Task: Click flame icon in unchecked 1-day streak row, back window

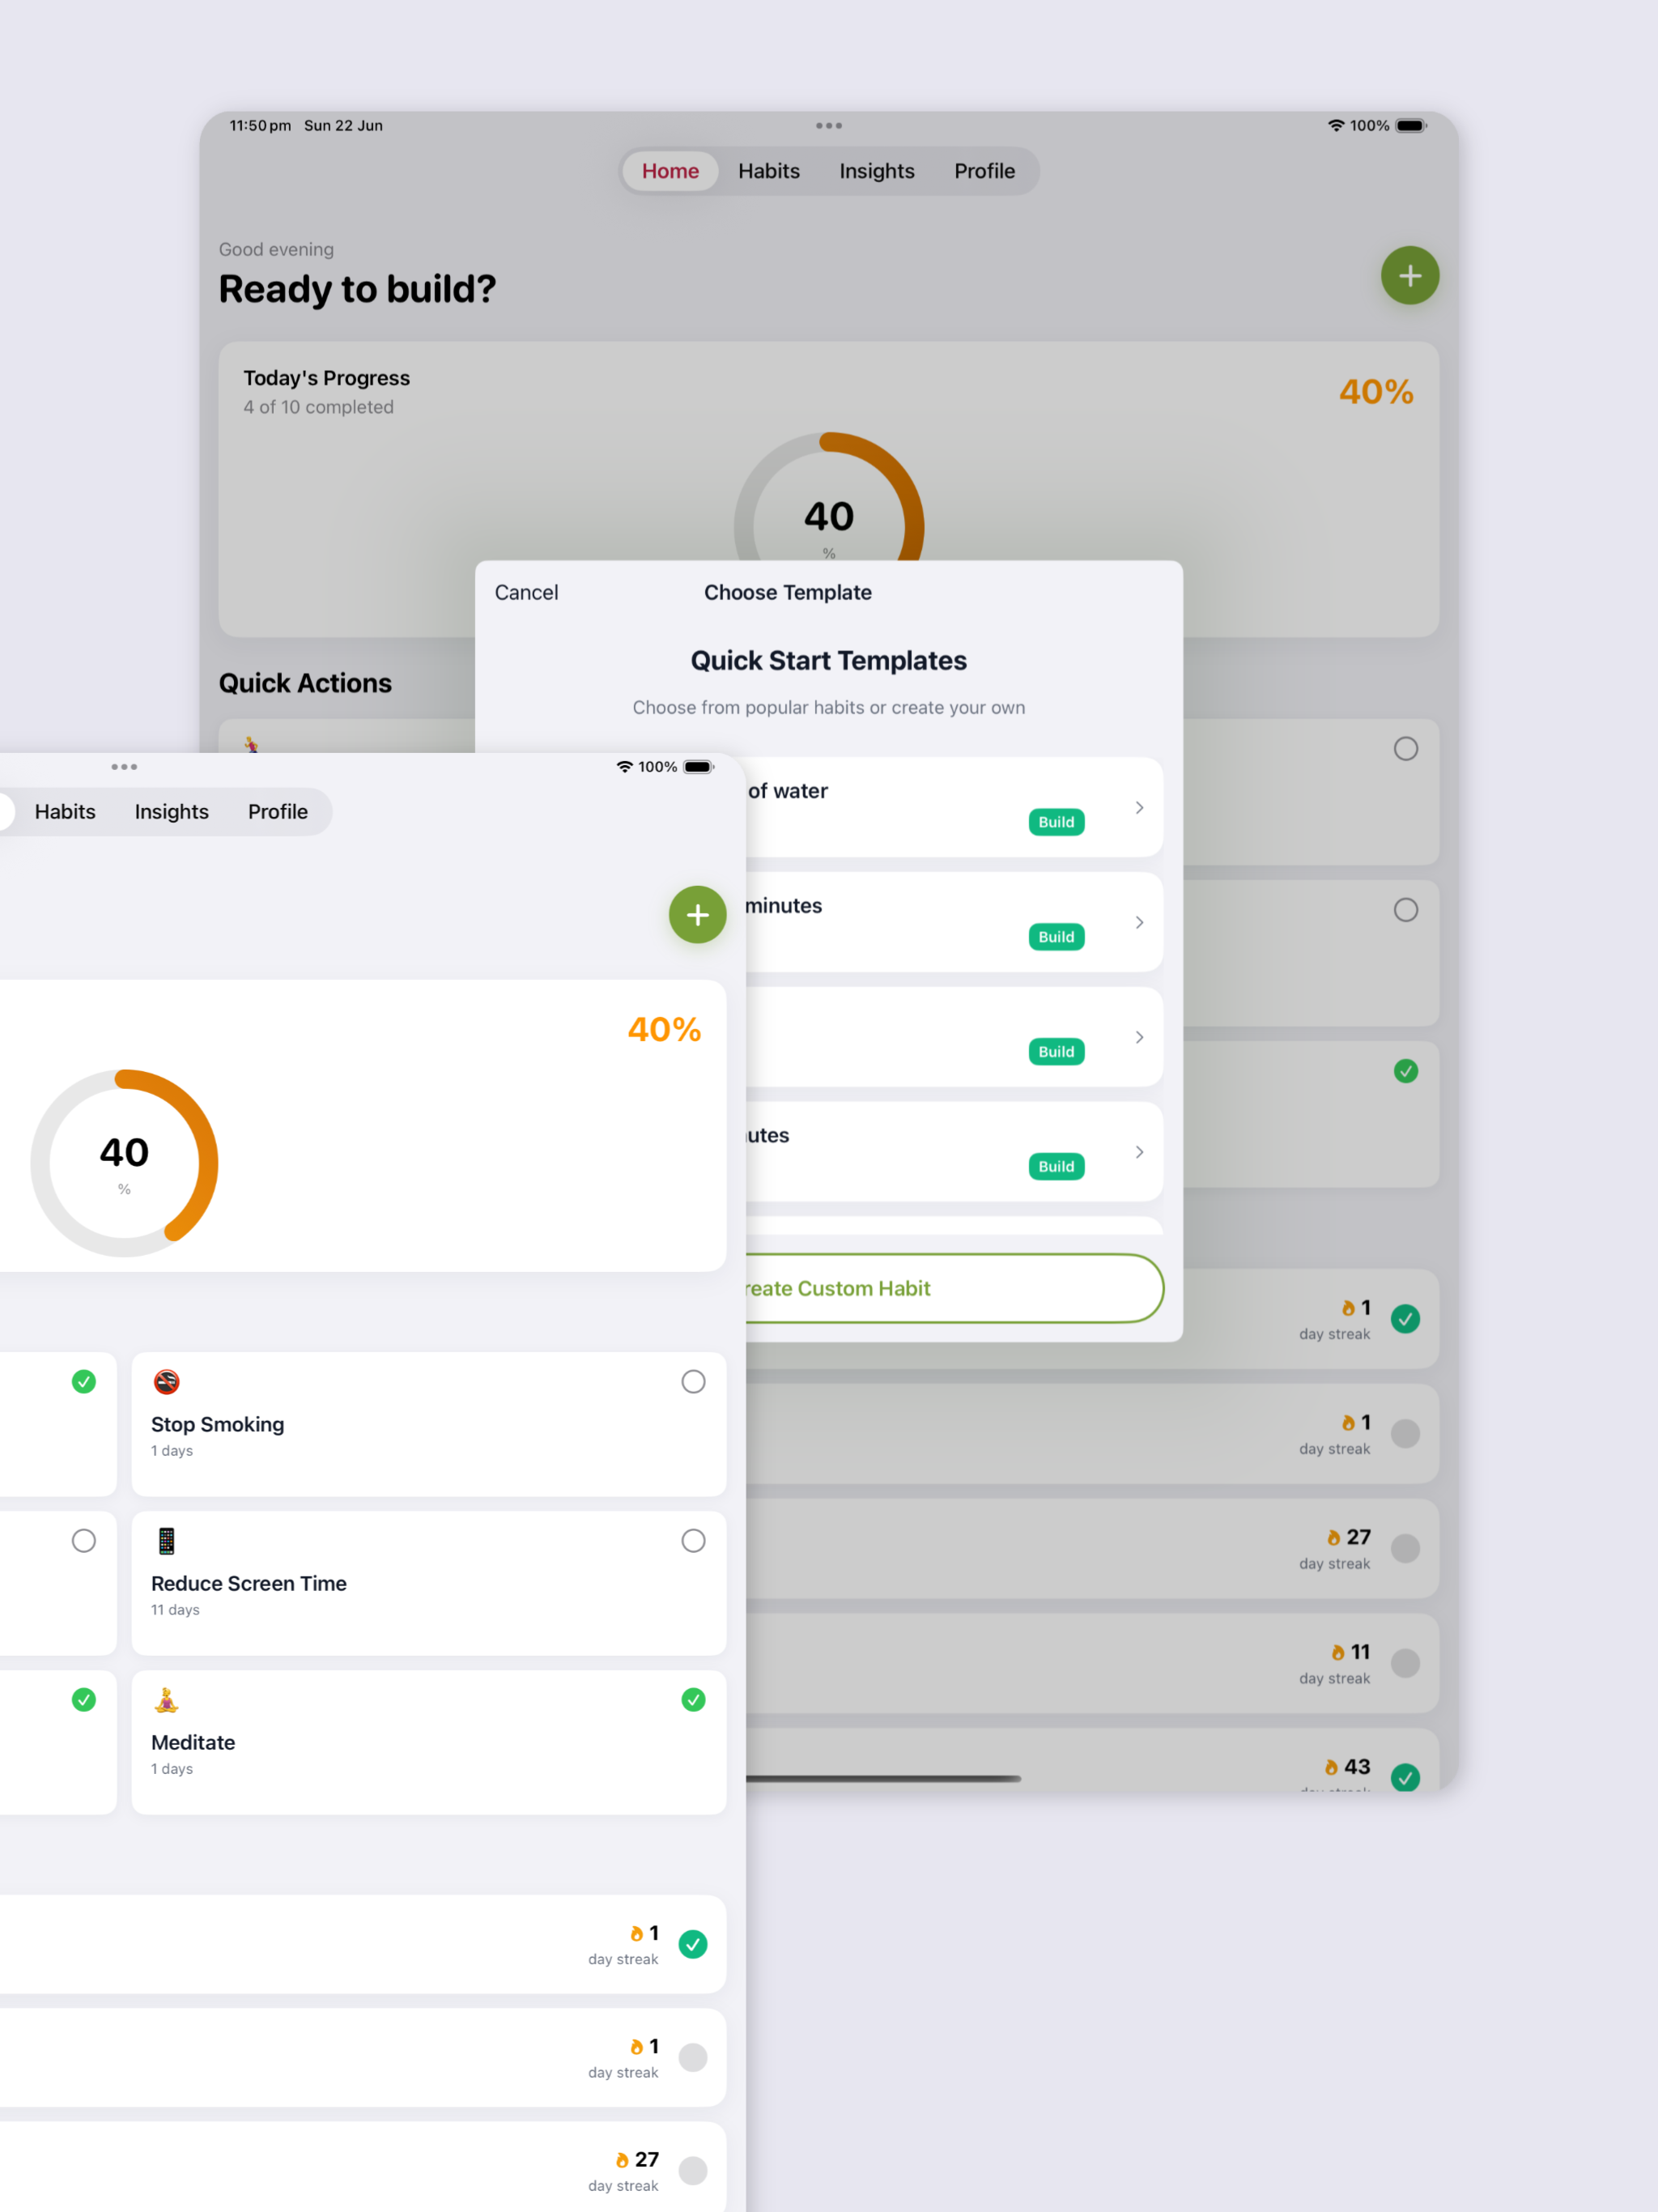Action: click(1347, 1422)
